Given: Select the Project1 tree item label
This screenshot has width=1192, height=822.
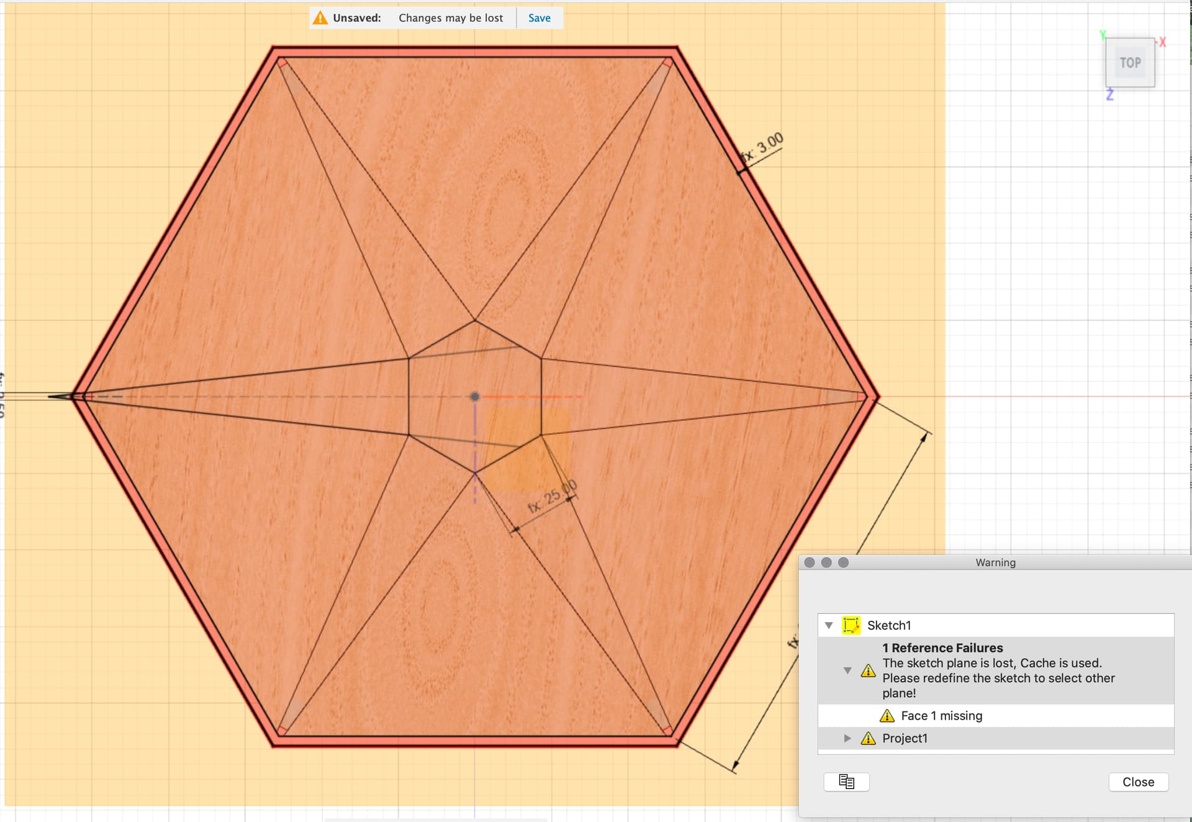Looking at the screenshot, I should (x=905, y=738).
